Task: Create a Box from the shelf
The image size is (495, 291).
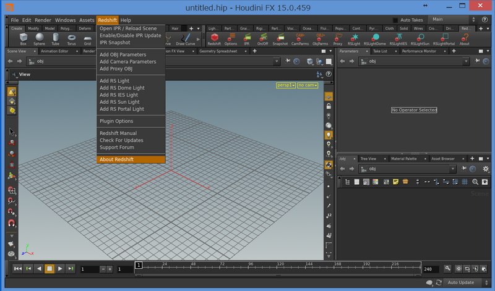Action: click(x=24, y=39)
